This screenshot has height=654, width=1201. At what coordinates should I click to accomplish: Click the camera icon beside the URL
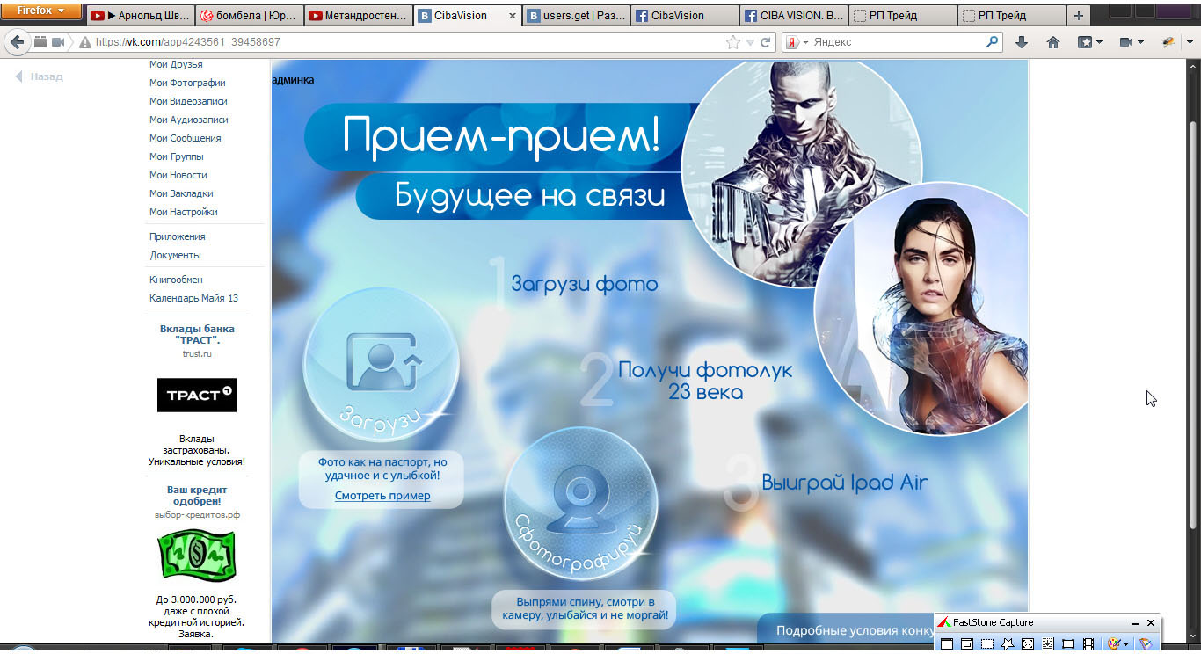59,42
